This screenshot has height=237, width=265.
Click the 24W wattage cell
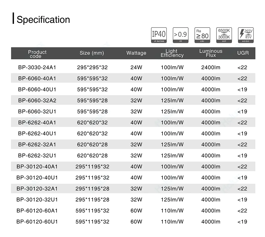136,67
